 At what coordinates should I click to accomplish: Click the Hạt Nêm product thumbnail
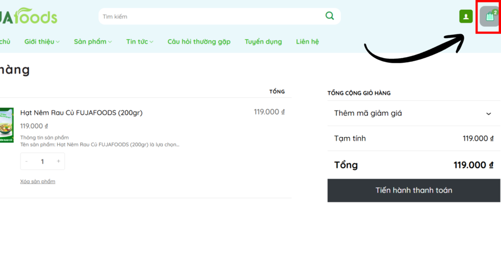6,125
